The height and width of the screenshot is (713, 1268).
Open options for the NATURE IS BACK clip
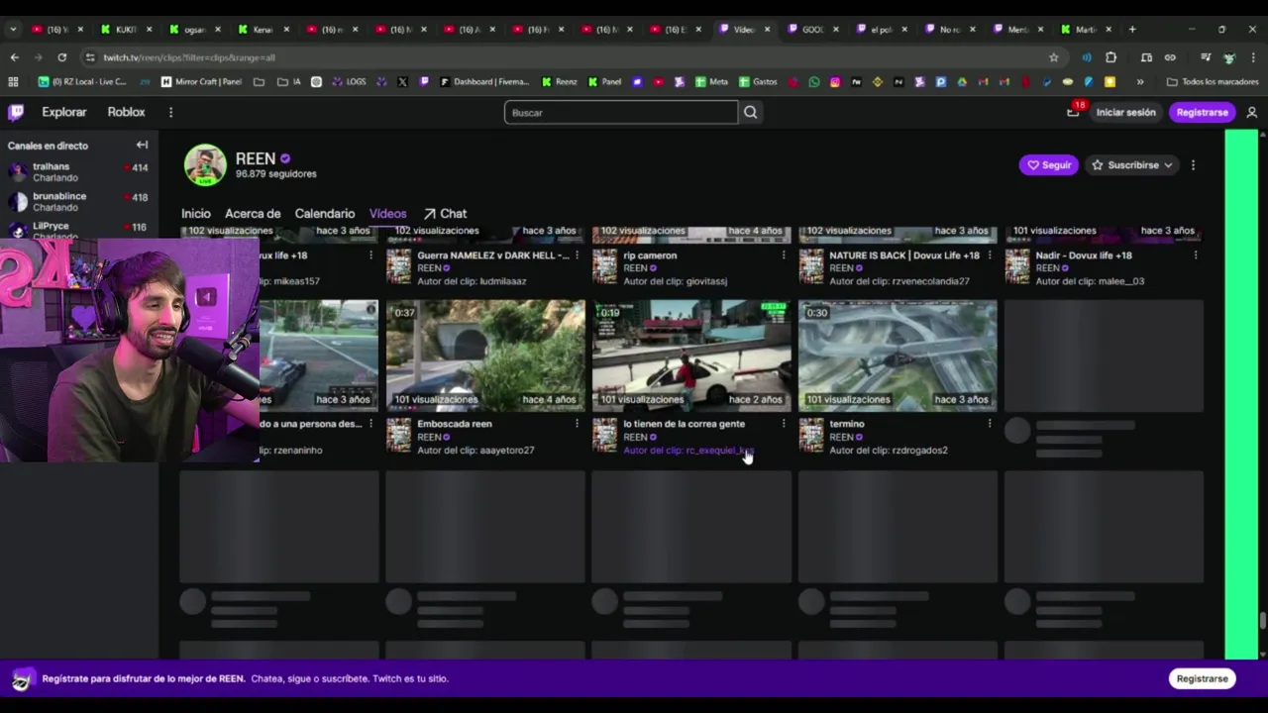click(x=989, y=255)
